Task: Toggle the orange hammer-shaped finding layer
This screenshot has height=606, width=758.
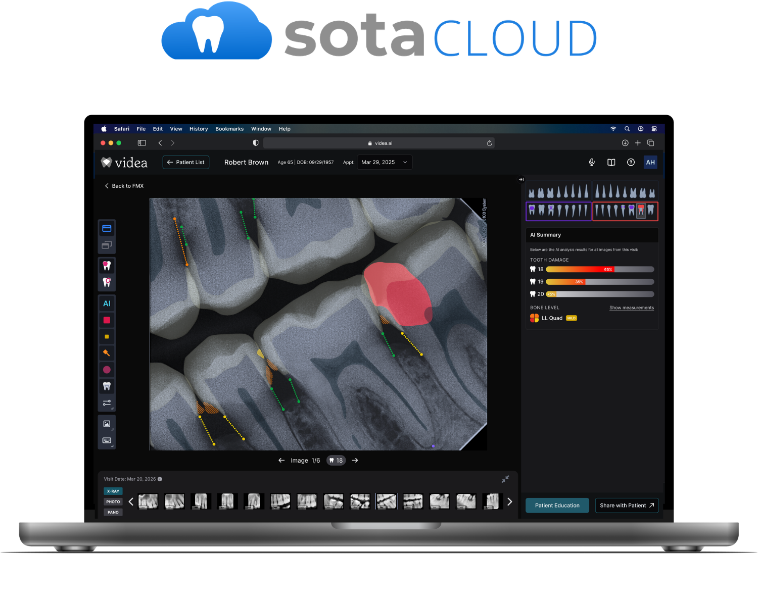Action: click(107, 353)
